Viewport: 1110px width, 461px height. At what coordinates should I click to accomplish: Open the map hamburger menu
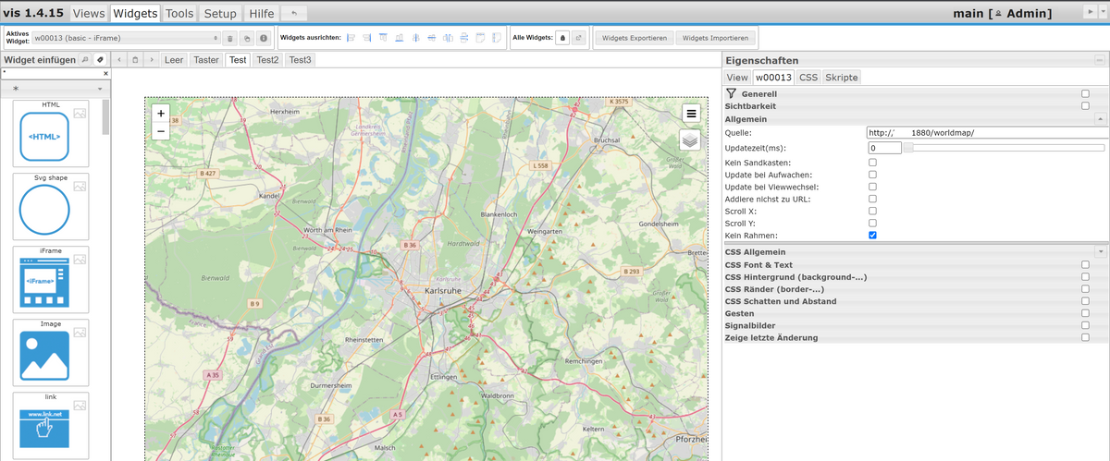pos(691,113)
